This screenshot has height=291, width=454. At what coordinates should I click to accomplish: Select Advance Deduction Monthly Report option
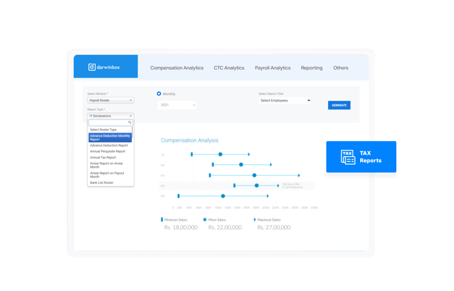pos(110,137)
